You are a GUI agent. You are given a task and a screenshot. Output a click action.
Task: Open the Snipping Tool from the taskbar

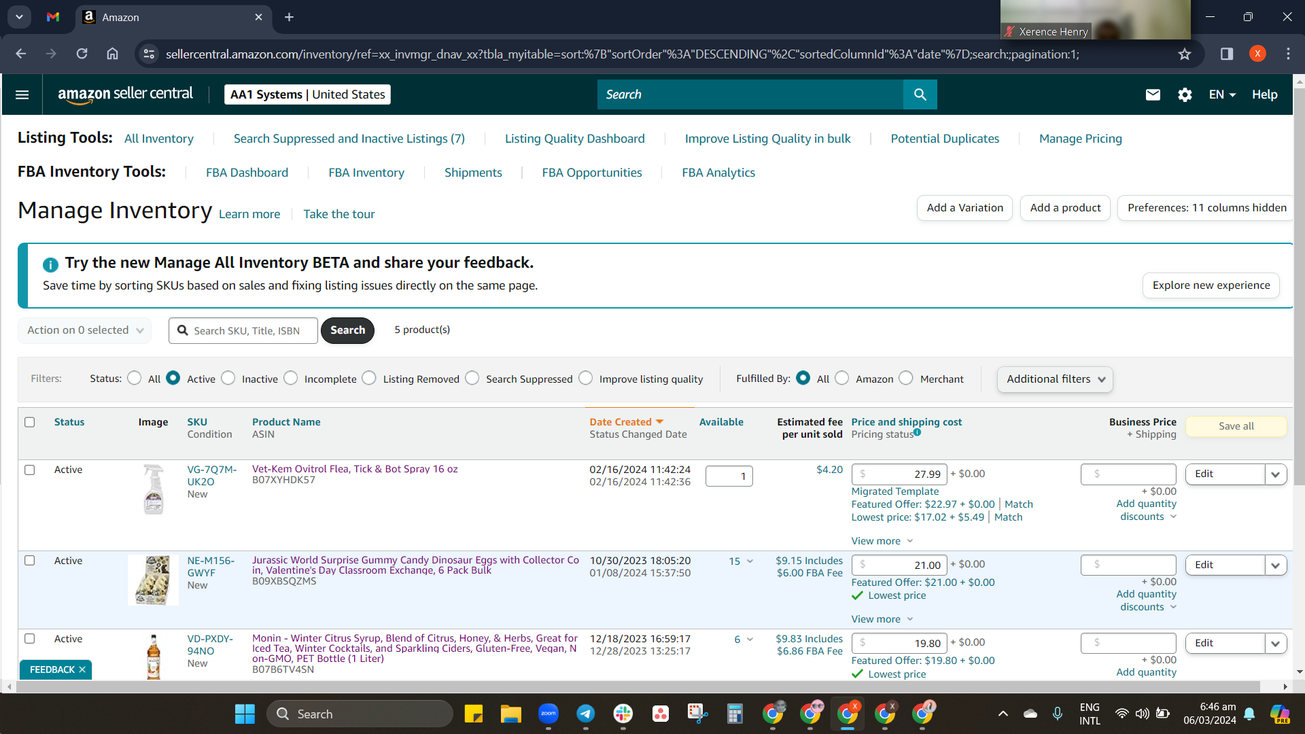tap(697, 714)
